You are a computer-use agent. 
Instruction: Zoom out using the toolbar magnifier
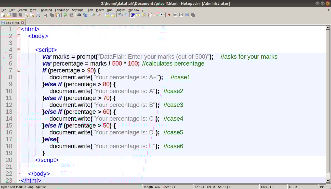point(99,15)
